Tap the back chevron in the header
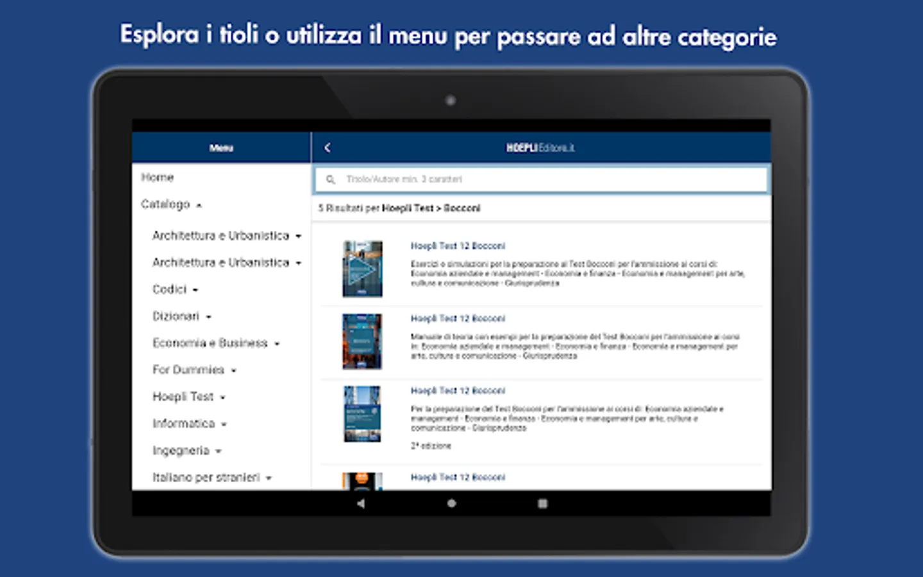The height and width of the screenshot is (577, 923). 327,147
